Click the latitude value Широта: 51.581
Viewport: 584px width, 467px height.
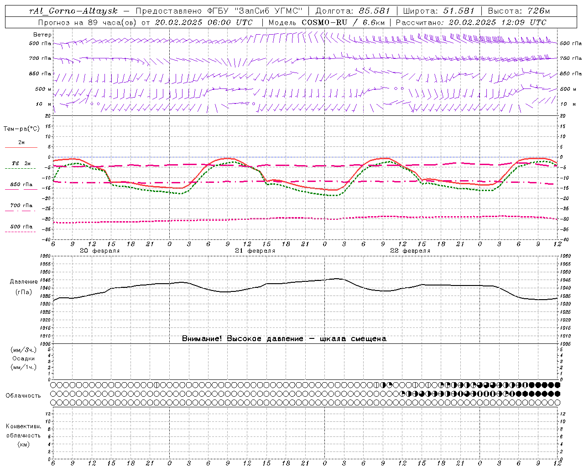439,11
